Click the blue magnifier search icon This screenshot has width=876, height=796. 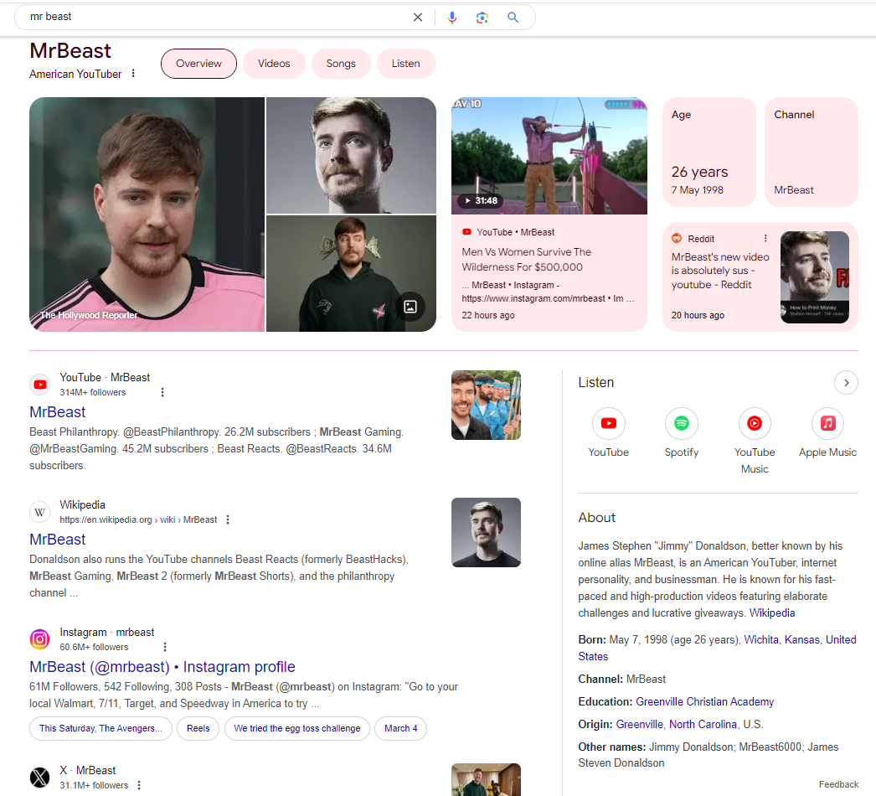coord(513,18)
